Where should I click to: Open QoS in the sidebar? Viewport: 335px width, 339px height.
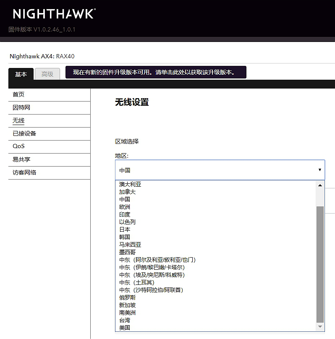[49, 146]
